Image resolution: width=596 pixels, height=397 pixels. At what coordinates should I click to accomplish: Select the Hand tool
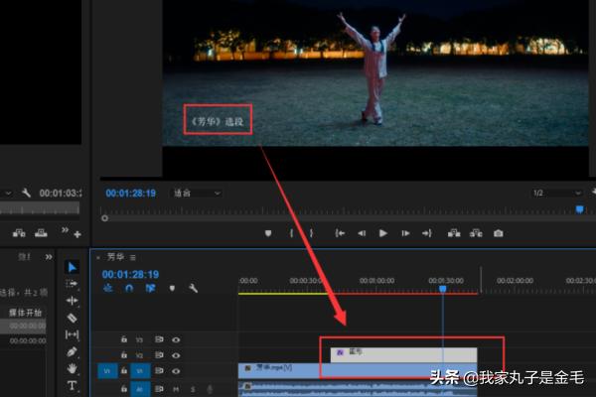click(72, 368)
